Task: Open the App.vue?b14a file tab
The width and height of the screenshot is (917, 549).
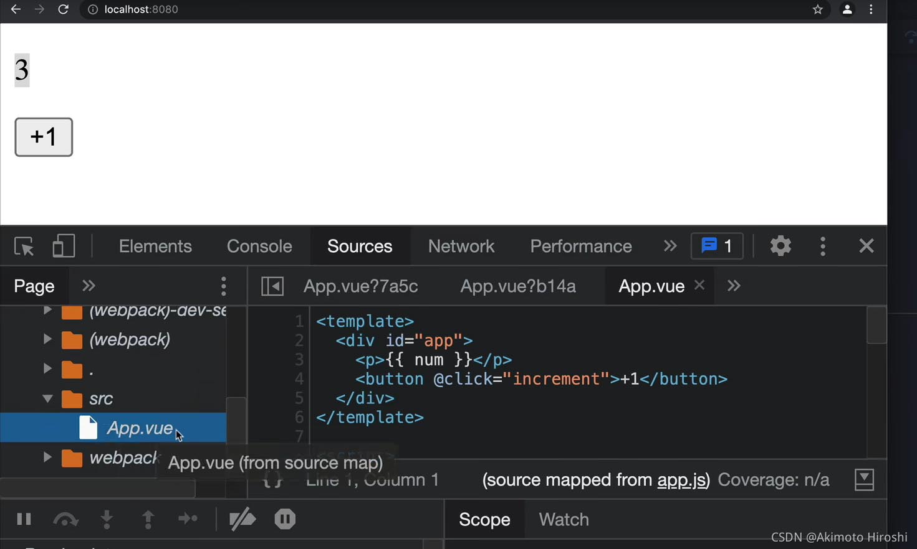Action: [x=517, y=286]
